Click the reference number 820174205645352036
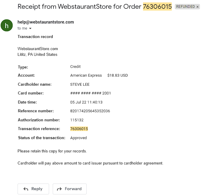The width and height of the screenshot is (203, 195). 90,111
